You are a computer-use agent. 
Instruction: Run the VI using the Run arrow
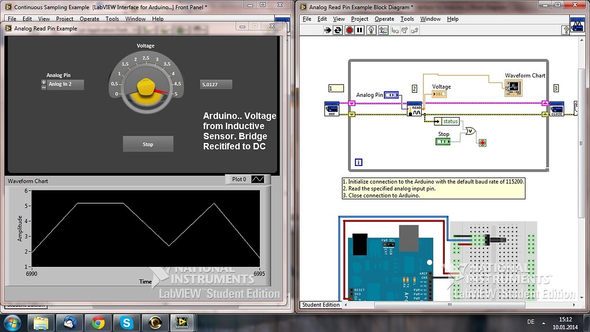pyautogui.click(x=328, y=29)
